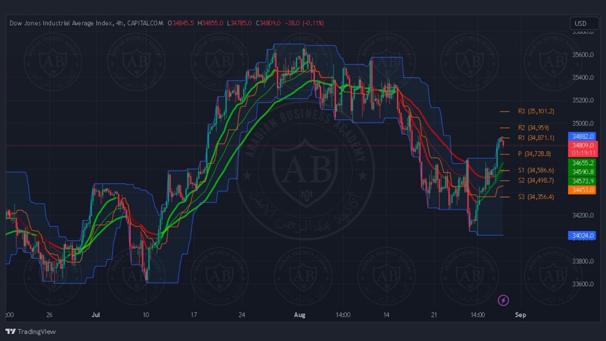Click the red 34809.0 current price tag
This screenshot has width=606, height=341.
583,145
